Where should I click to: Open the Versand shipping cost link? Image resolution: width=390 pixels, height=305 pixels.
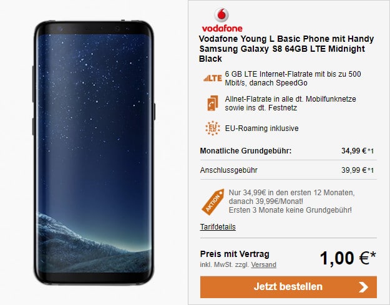(264, 264)
